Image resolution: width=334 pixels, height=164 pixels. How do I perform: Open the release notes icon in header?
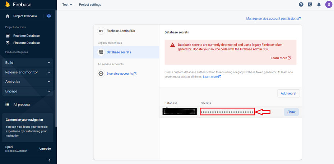pos(310,5)
